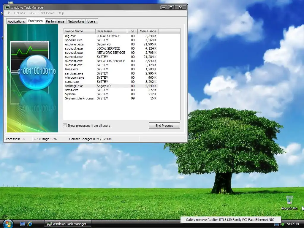The height and width of the screenshot is (228, 304).
Task: Select the lsass.exe process
Action: [x=111, y=69]
